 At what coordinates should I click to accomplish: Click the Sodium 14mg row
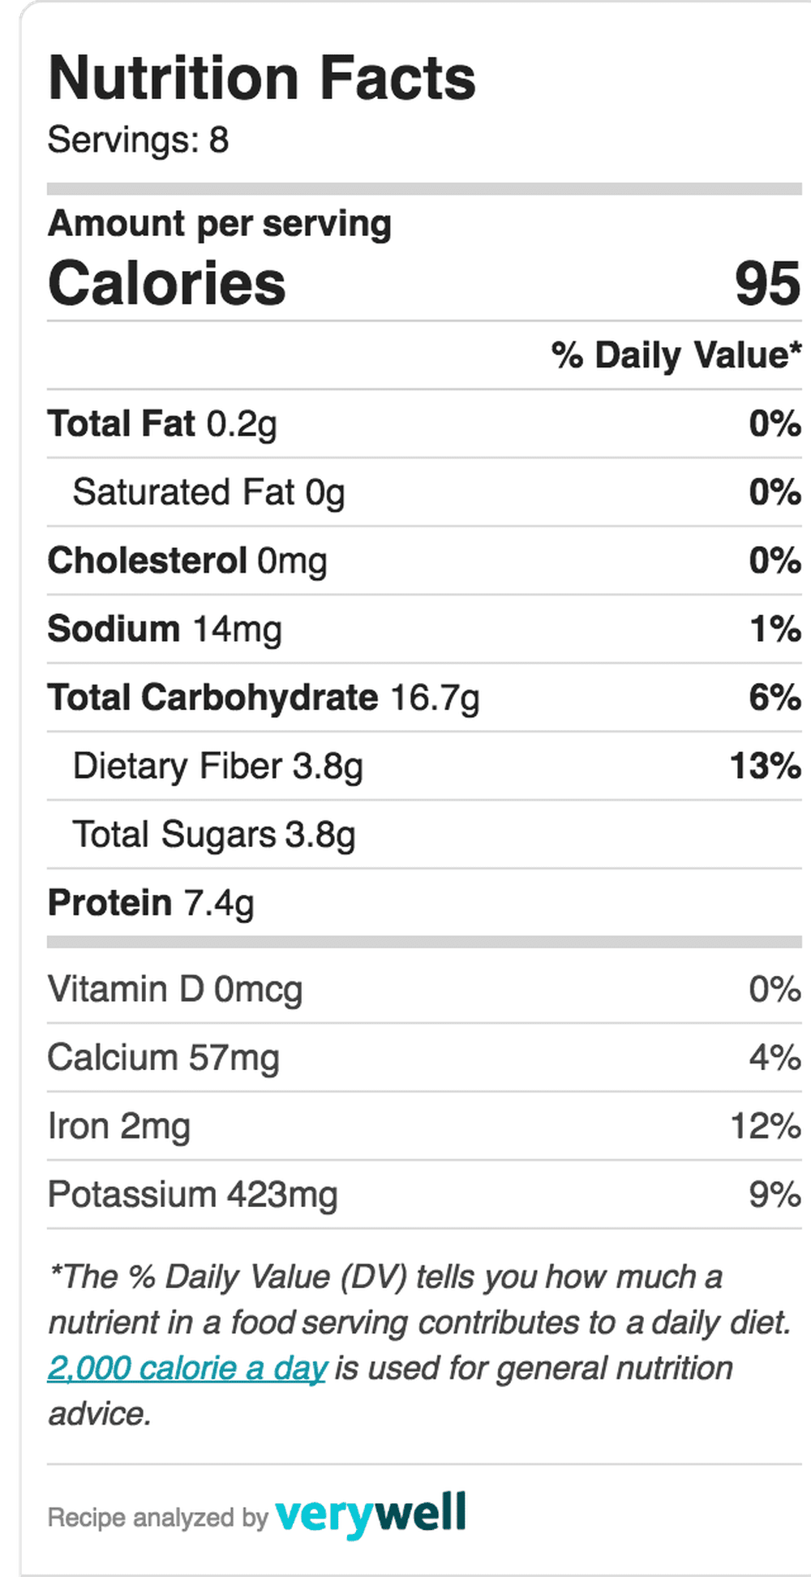424,630
